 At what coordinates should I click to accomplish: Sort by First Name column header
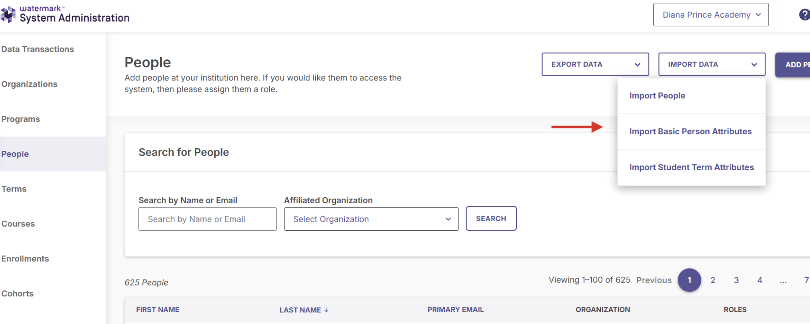click(157, 309)
